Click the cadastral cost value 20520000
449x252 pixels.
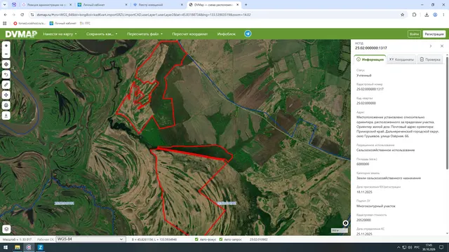(363, 220)
